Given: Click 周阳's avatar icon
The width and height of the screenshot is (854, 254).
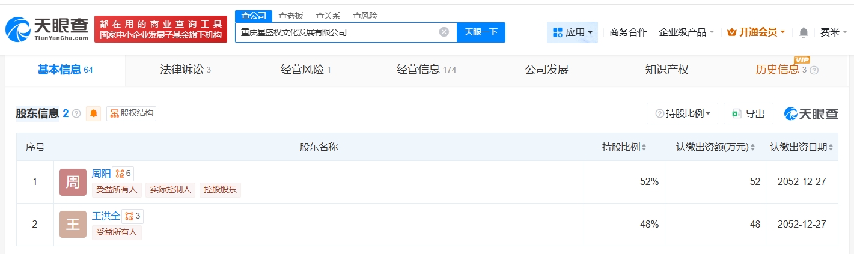Looking at the screenshot, I should (x=73, y=182).
